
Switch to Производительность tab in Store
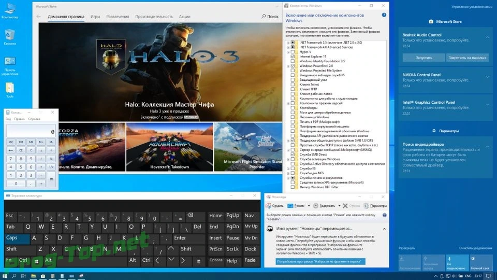(x=154, y=17)
